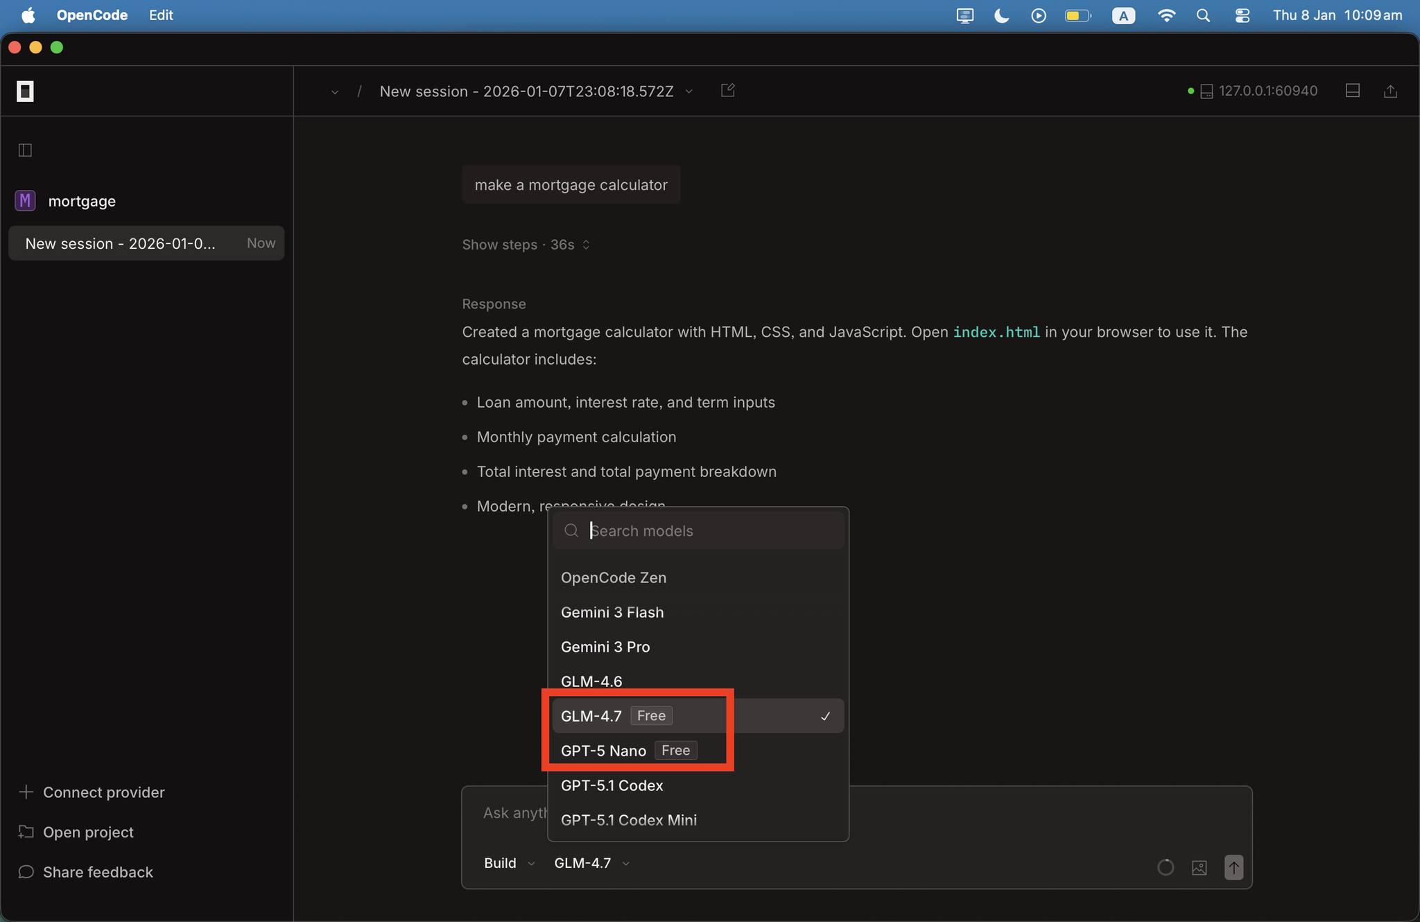Click the OpenCode logo icon
Image resolution: width=1420 pixels, height=922 pixels.
[25, 91]
